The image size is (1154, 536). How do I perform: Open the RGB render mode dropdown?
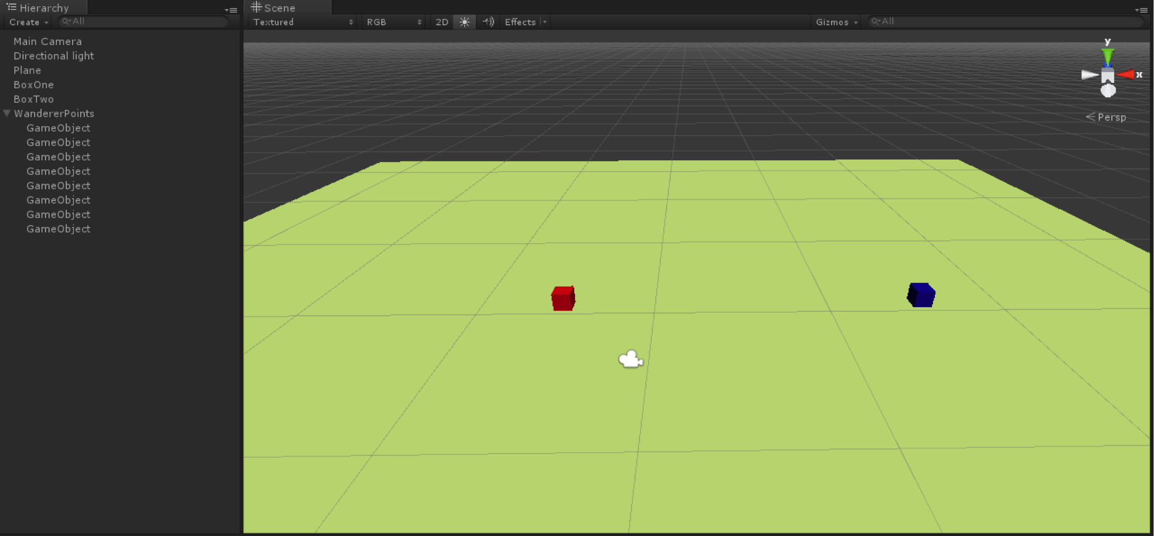[394, 22]
